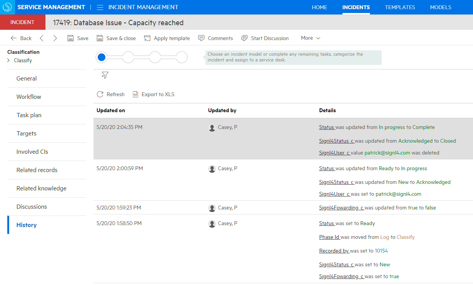Select the third workflow phase circle
Screen dimensions: 473x285
[x=155, y=58]
